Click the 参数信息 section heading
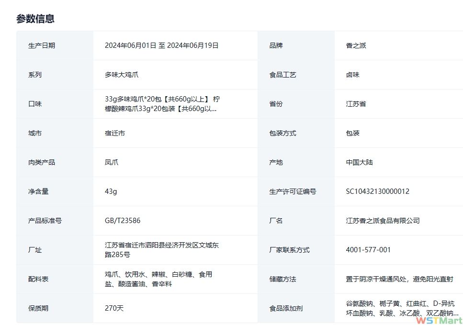 35,19
